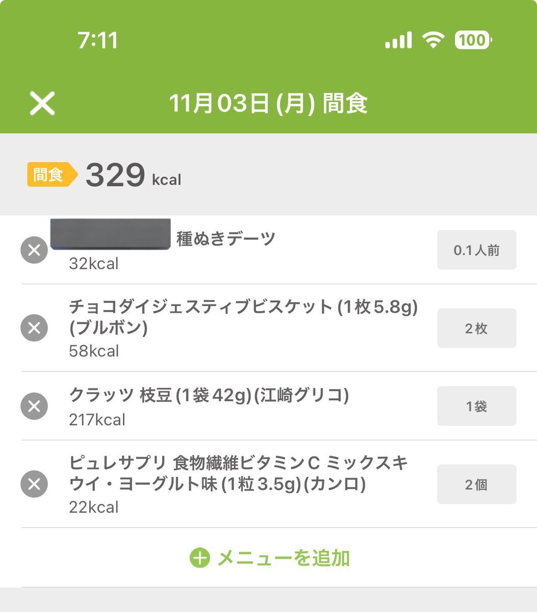Viewport: 537px width, 612px height.
Task: Tap the battery indicator in status bar
Action: click(473, 40)
